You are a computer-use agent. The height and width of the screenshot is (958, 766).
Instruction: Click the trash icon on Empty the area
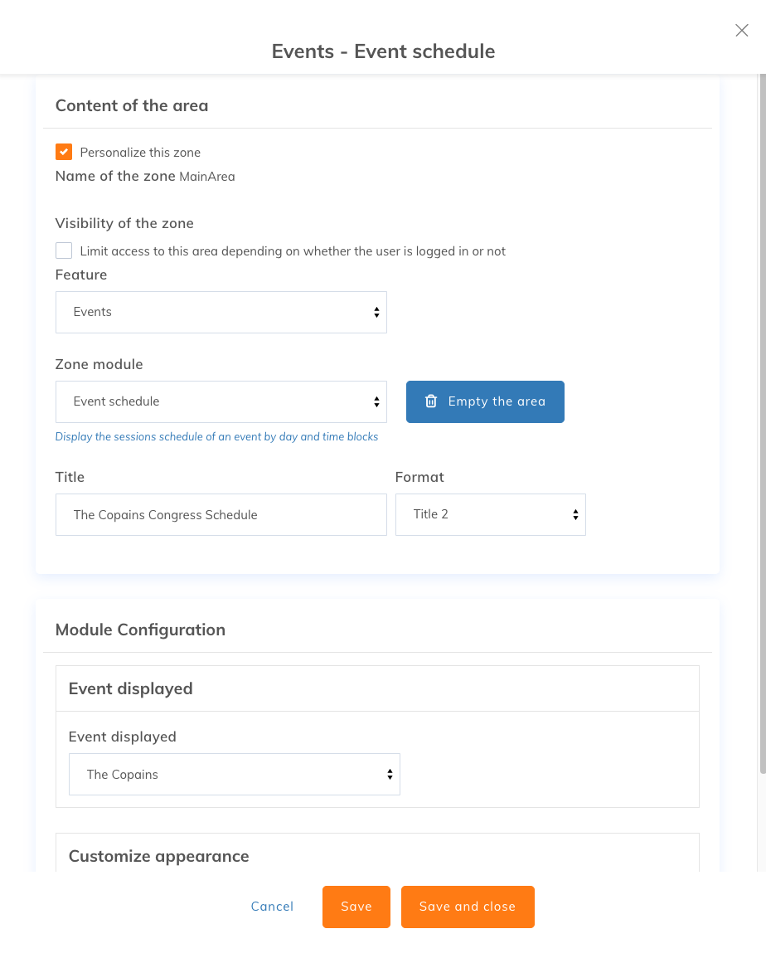[431, 401]
